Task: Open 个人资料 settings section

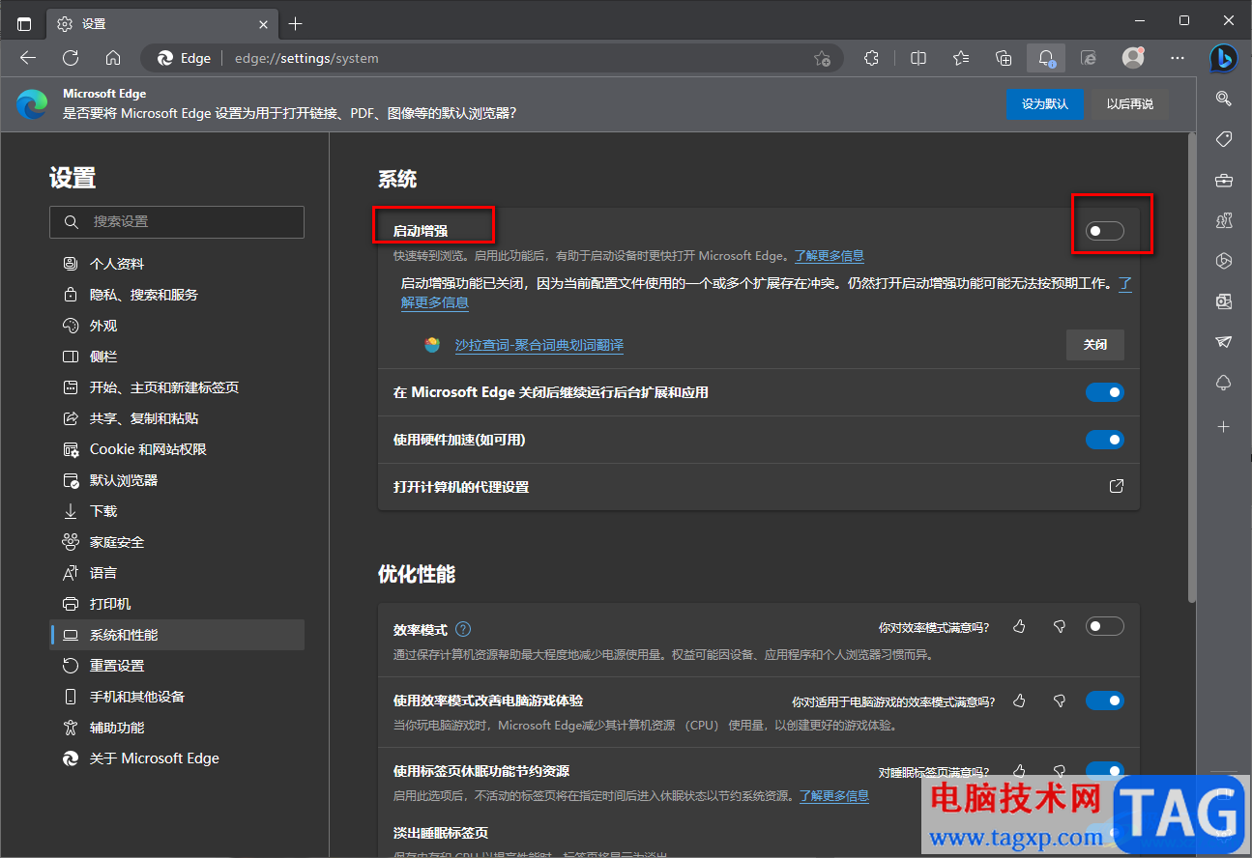Action: (x=177, y=264)
